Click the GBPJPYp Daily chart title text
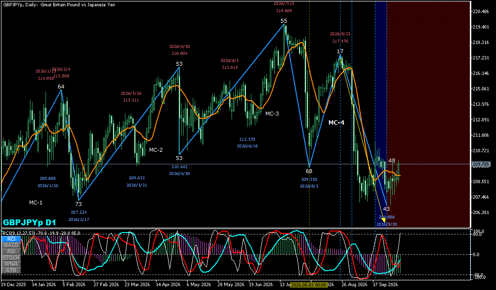The height and width of the screenshot is (290, 496). point(59,5)
